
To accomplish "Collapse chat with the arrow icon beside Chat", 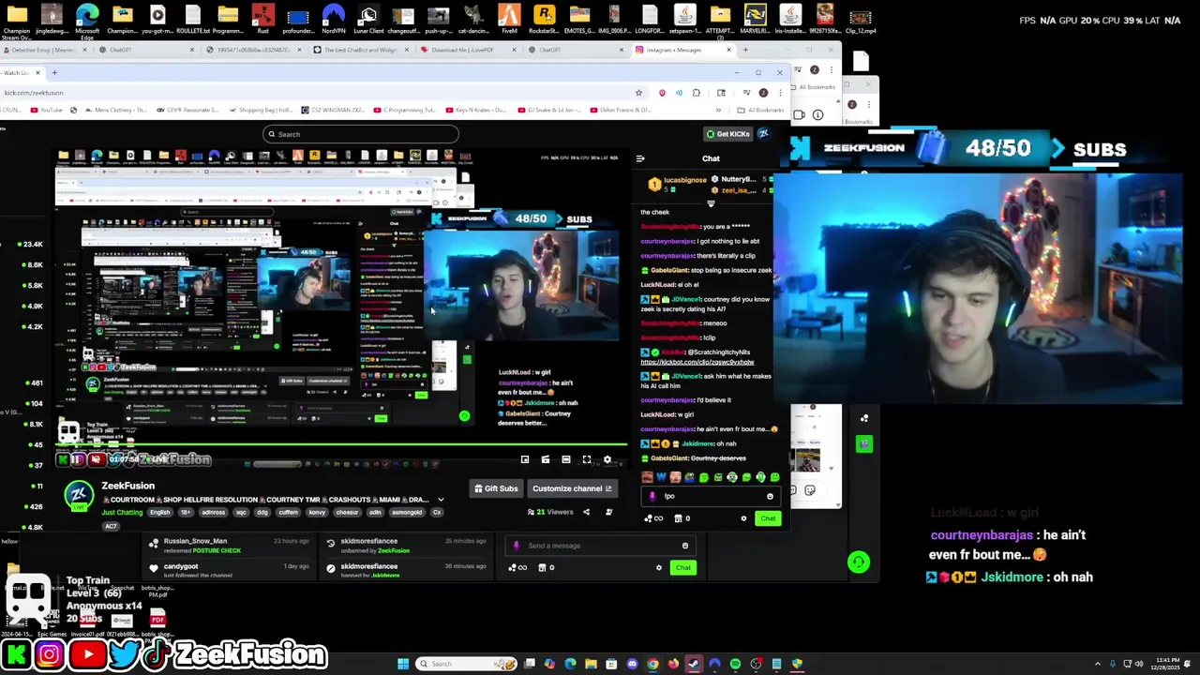I will [640, 158].
